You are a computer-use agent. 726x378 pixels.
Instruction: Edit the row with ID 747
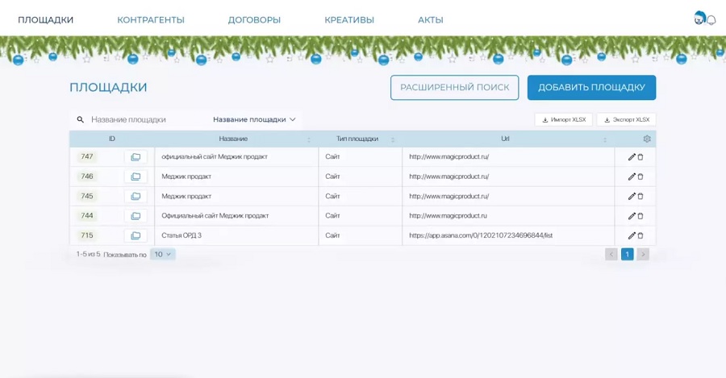(632, 157)
